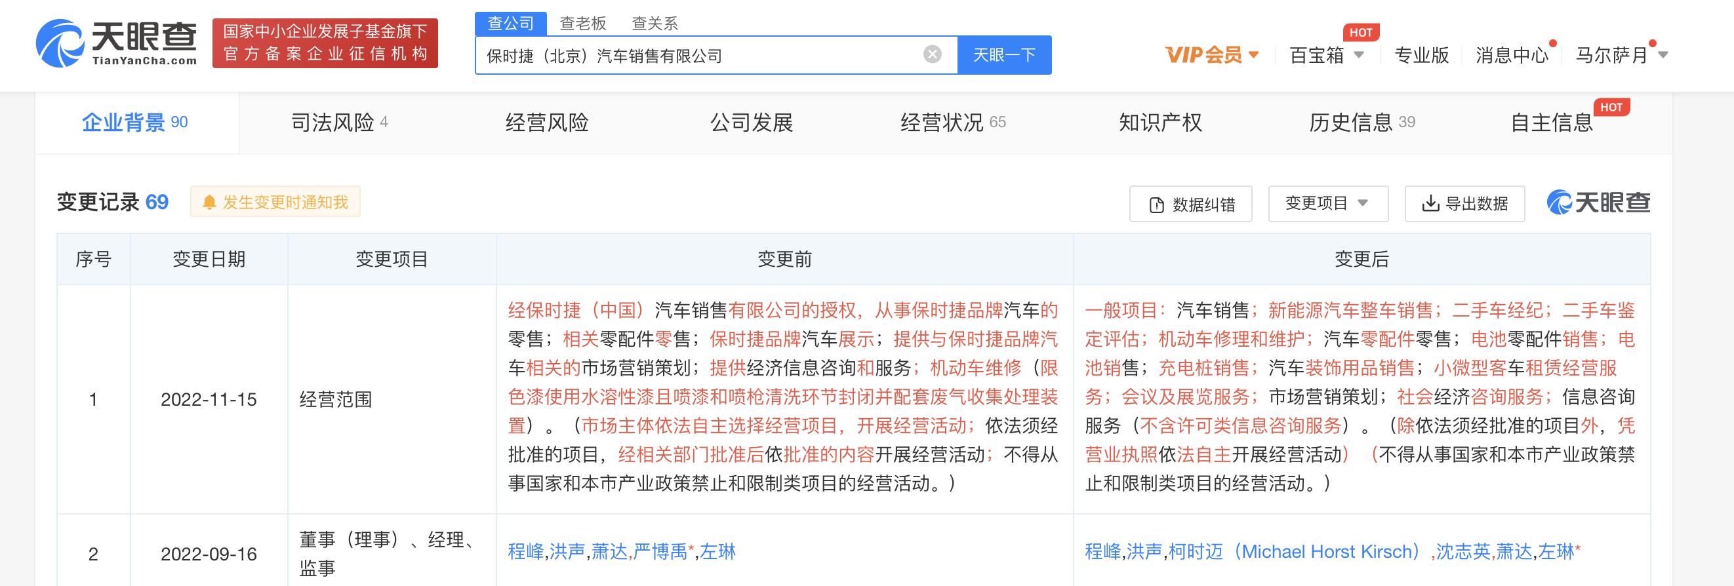This screenshot has height=586, width=1734.
Task: Open the 经营风险 tab
Action: [546, 123]
